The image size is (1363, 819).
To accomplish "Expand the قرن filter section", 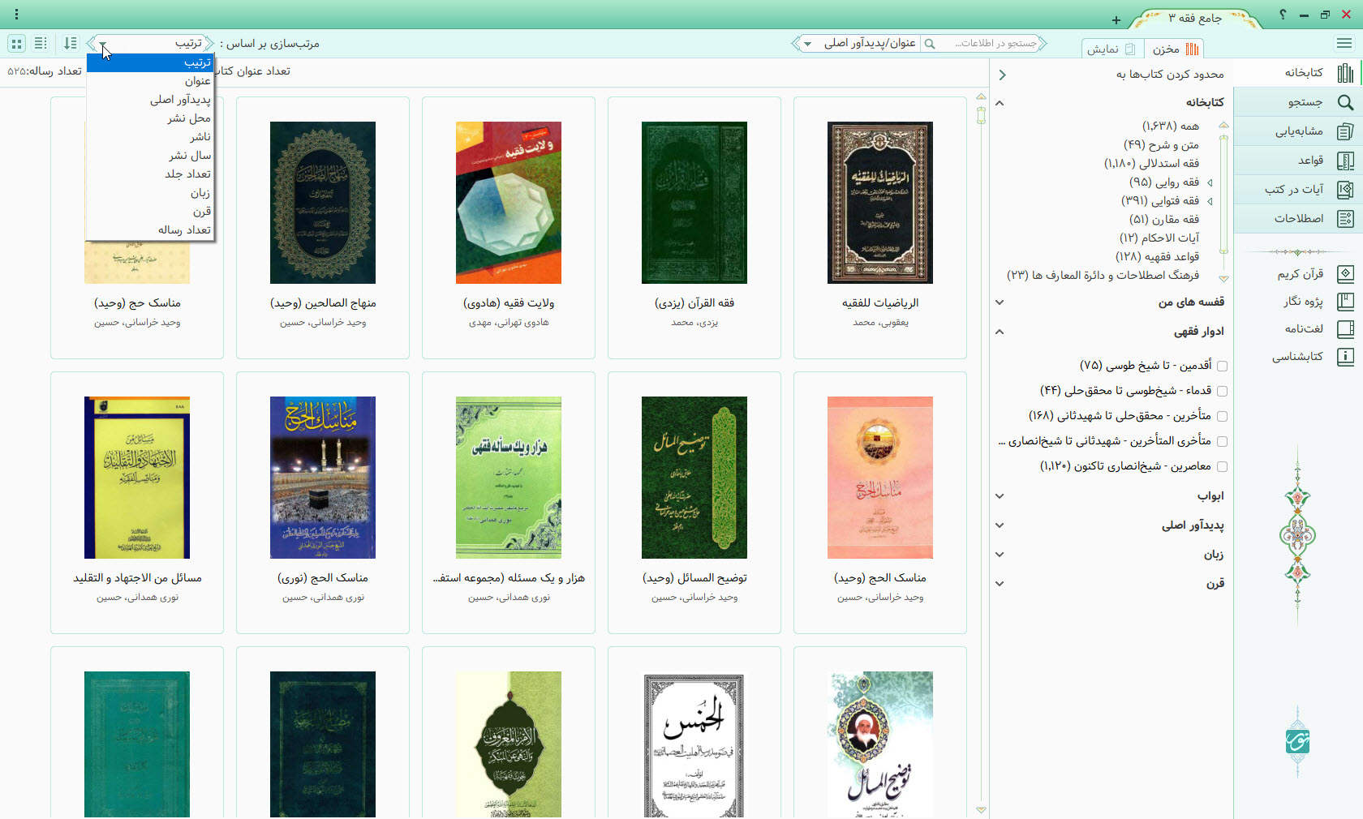I will [1000, 584].
